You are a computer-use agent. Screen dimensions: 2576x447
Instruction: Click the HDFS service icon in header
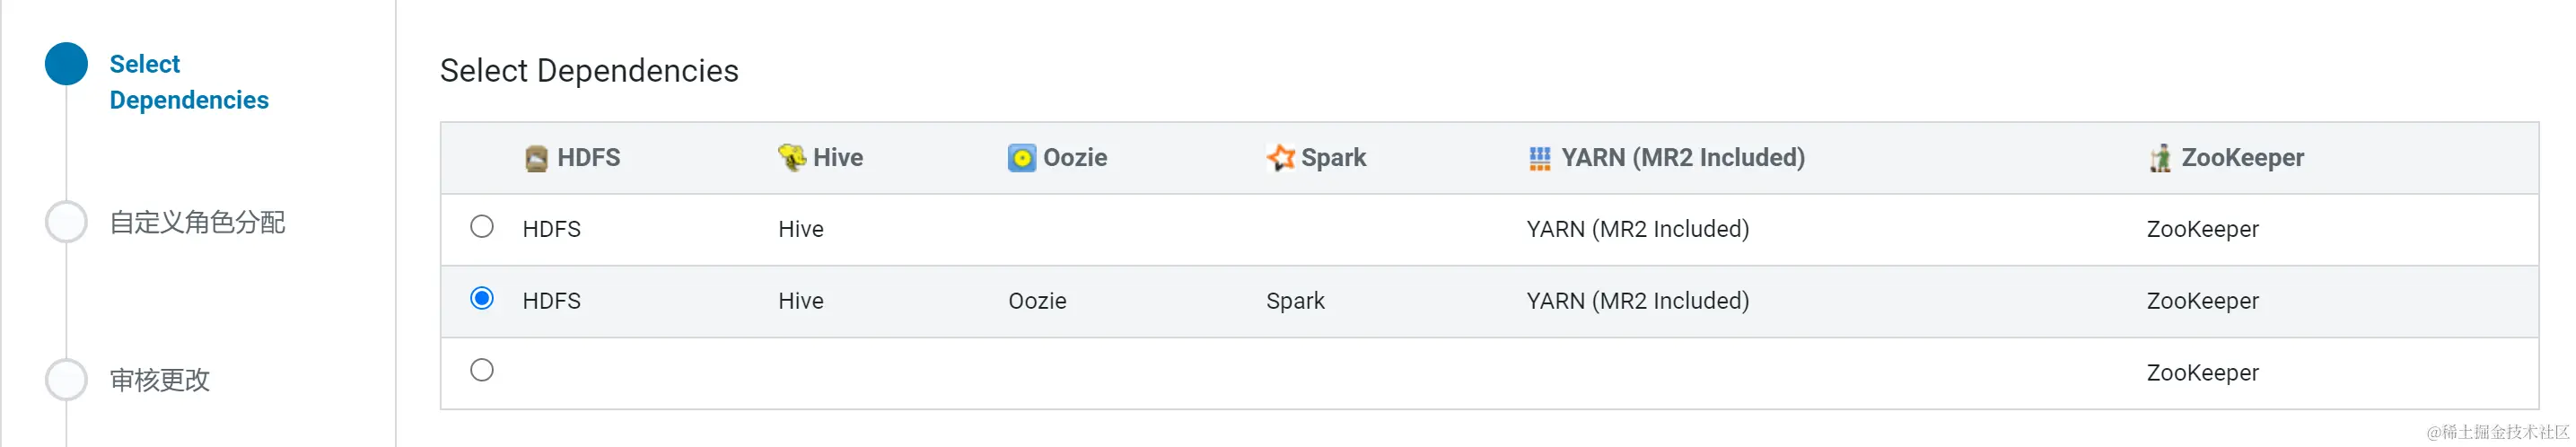tap(536, 158)
